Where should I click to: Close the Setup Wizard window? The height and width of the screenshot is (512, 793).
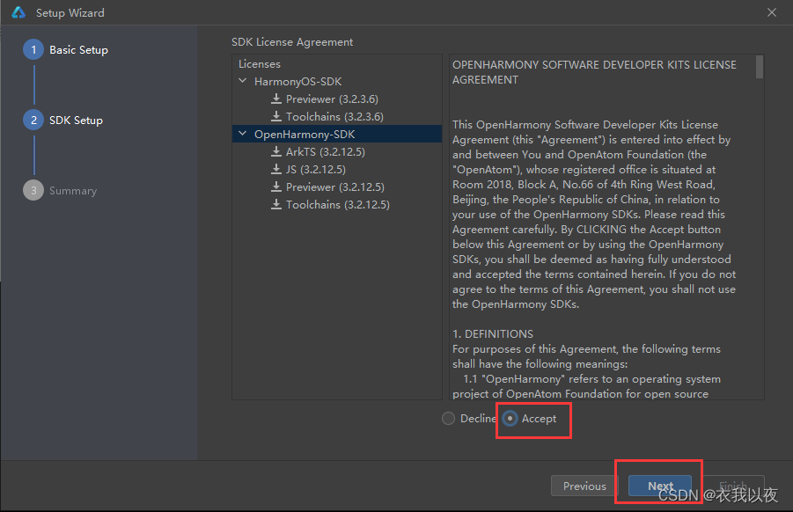(x=772, y=12)
